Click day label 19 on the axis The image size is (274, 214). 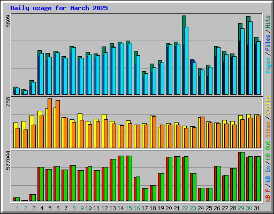point(161,208)
